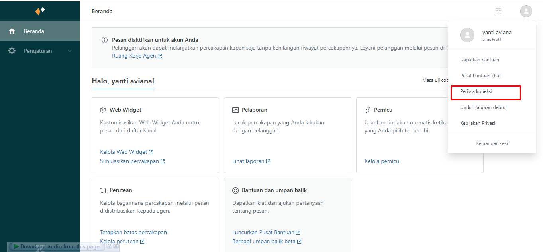Open the products grid icon
Screen dimensions: 543x252
(x=498, y=11)
